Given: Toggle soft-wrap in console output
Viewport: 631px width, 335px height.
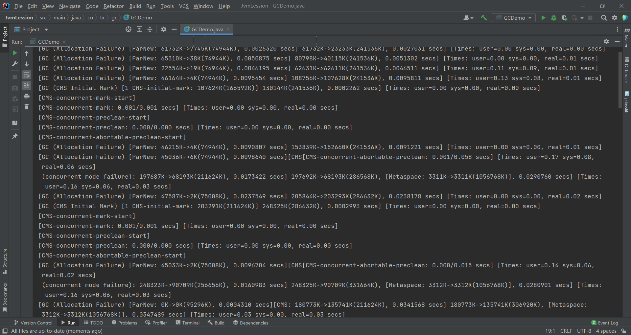Looking at the screenshot, I should tap(27, 75).
